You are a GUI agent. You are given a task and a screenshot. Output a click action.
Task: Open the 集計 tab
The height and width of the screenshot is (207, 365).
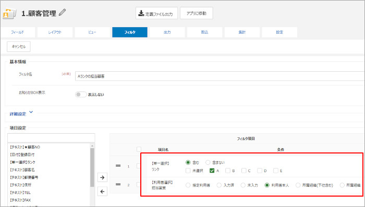(242, 32)
